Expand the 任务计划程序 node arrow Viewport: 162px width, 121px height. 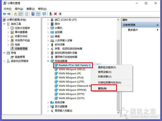point(8,28)
